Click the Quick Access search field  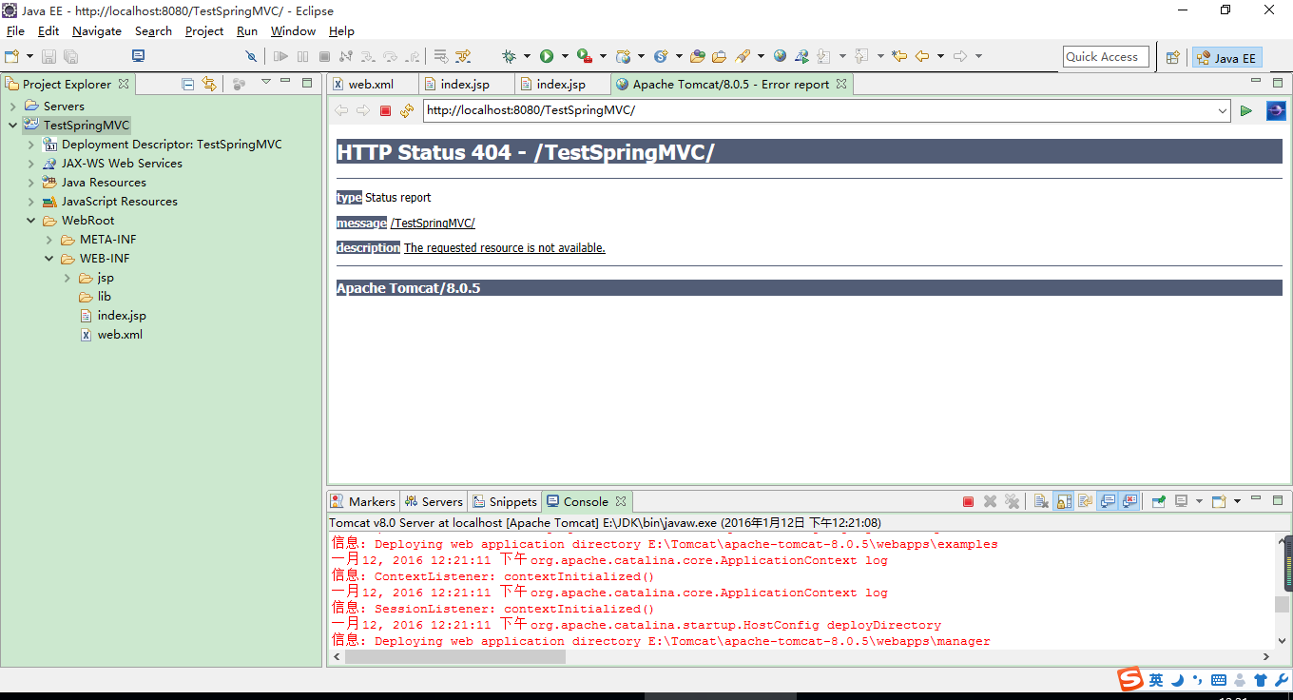1106,56
